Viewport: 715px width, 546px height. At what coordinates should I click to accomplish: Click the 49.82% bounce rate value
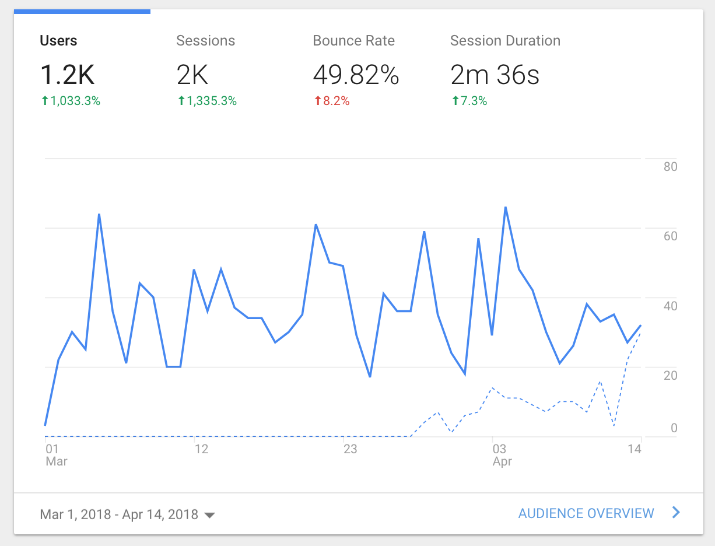[356, 75]
